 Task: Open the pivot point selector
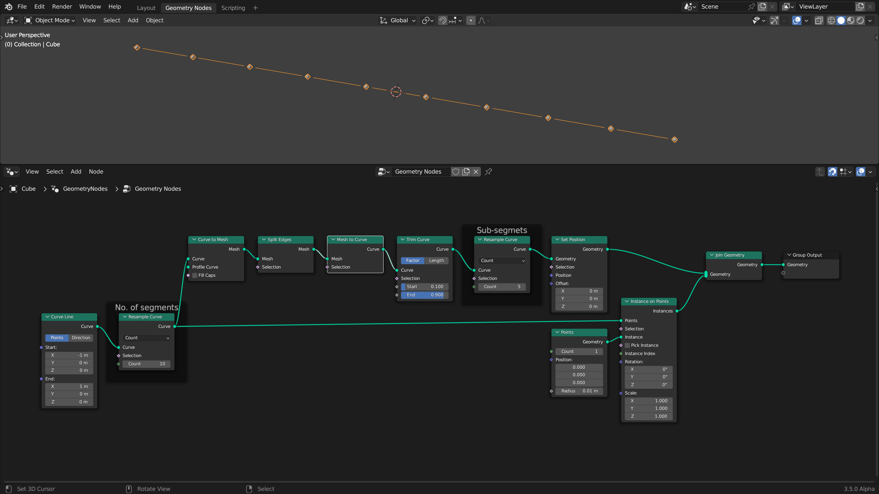[427, 20]
